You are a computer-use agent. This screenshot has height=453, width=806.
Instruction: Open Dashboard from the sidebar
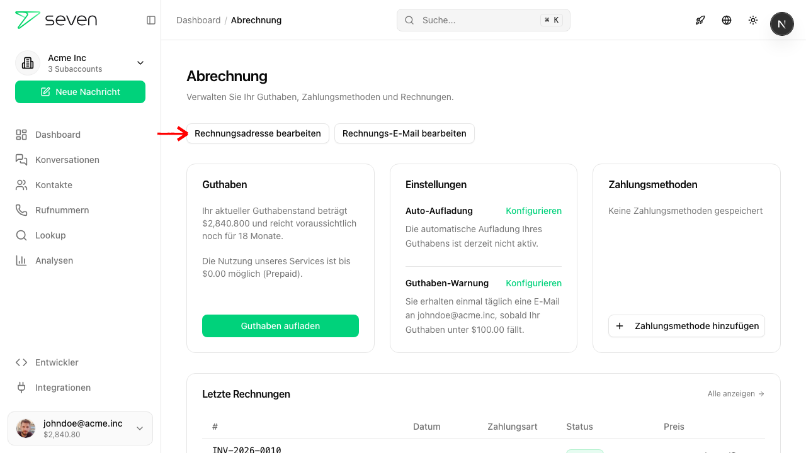point(58,134)
